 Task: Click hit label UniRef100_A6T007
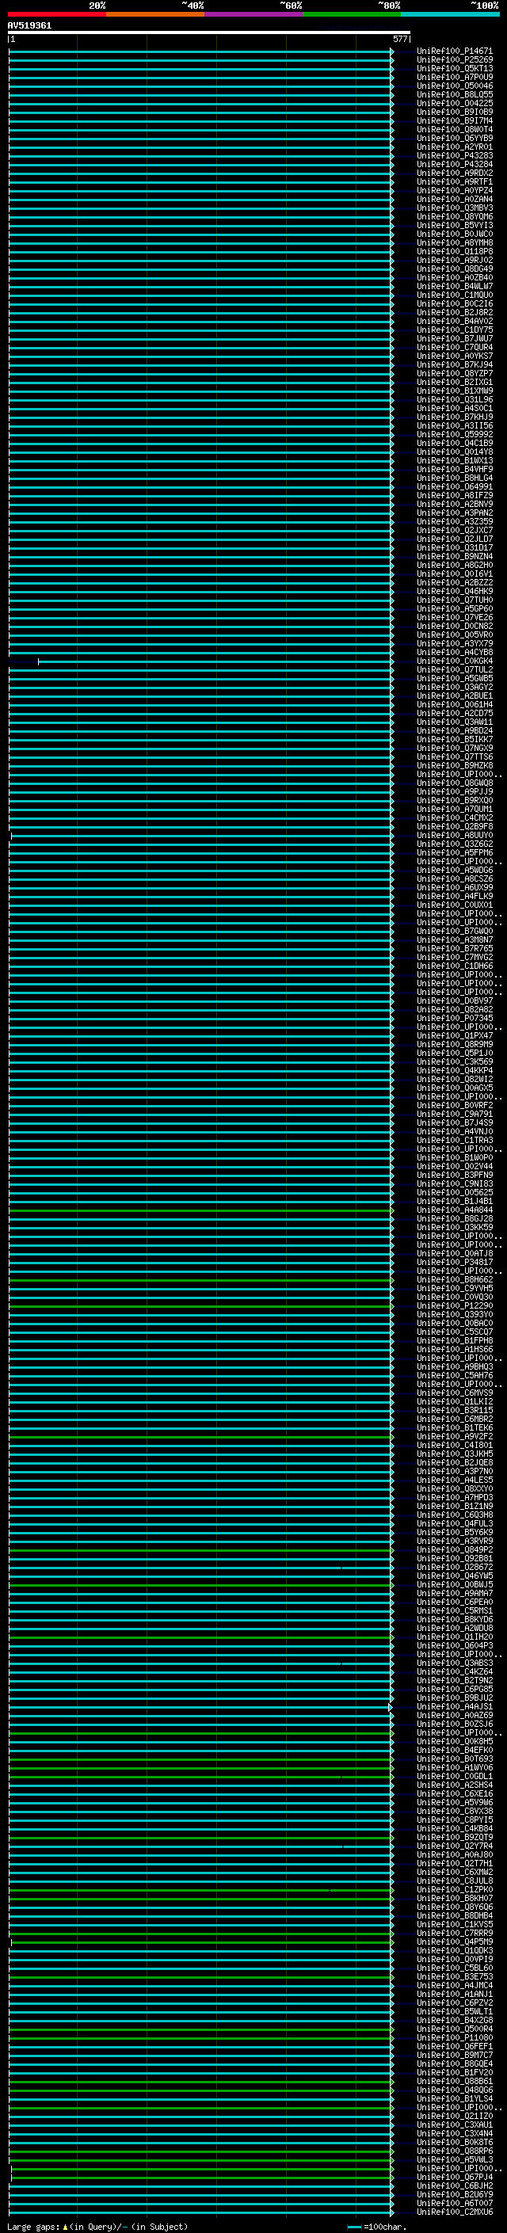point(454,2203)
